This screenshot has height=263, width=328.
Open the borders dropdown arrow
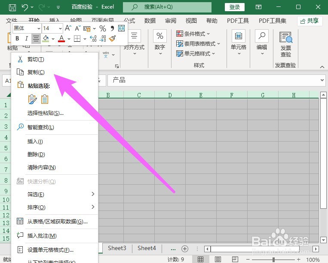click(85, 39)
